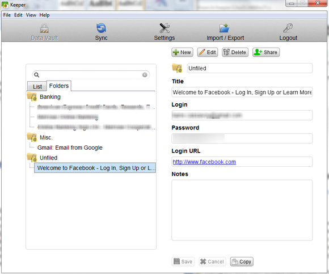The image size is (329, 274).
Task: Delete the selected record
Action: click(235, 52)
